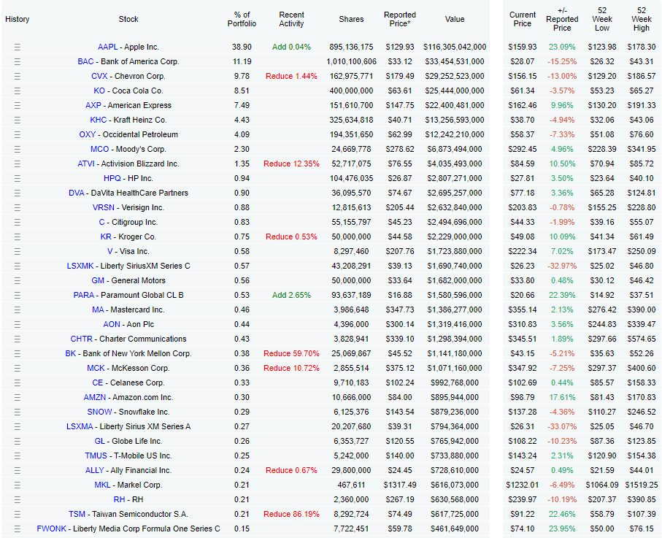
Task: Open history icon for General Motors row
Action: 18,281
